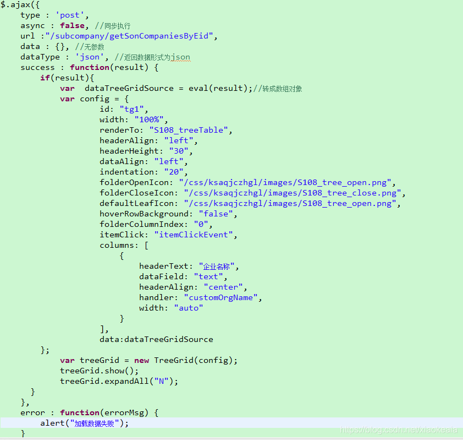Click the dataAlign "left" value

click(169, 162)
